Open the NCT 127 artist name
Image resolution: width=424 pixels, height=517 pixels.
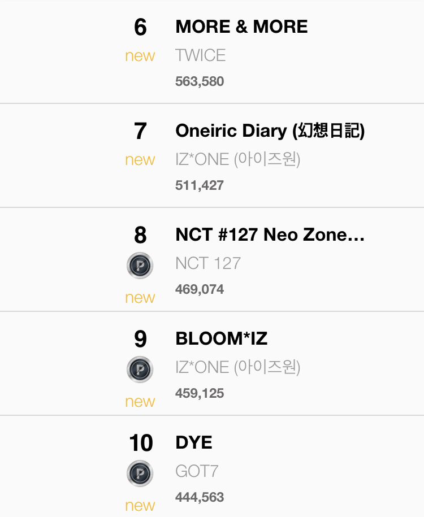click(x=208, y=263)
